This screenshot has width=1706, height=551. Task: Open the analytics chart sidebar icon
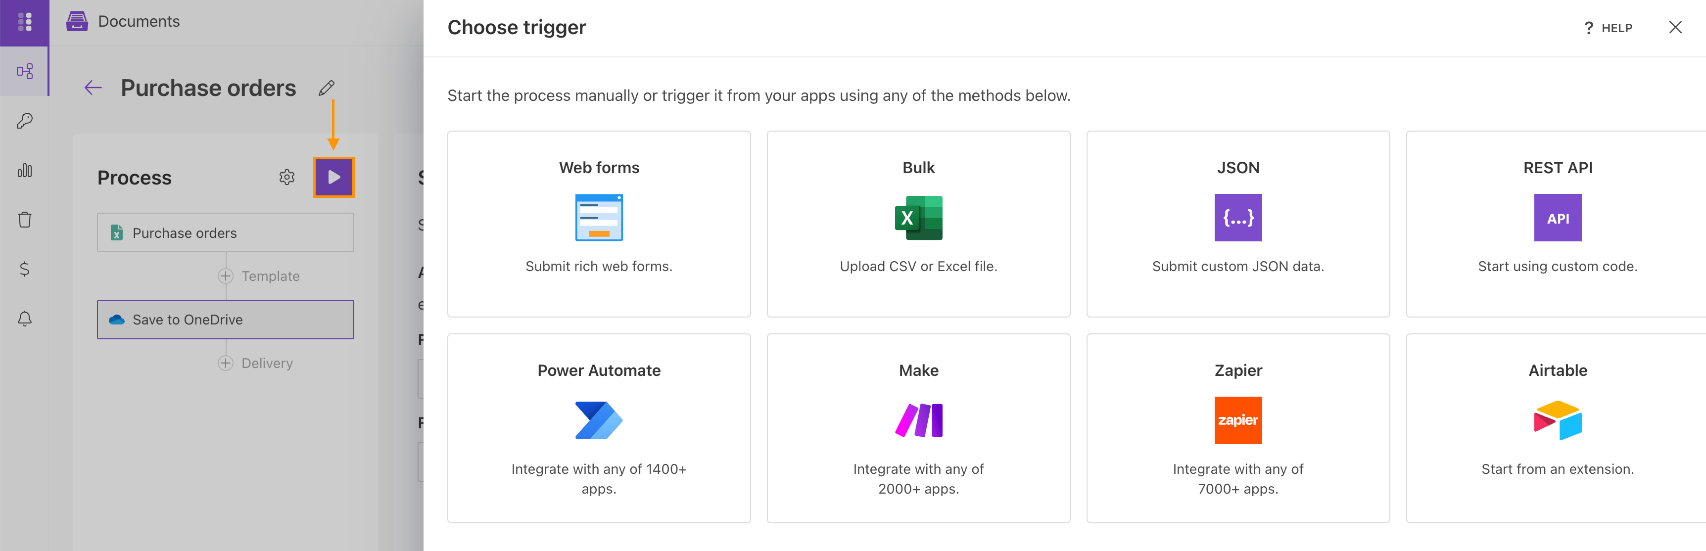25,170
